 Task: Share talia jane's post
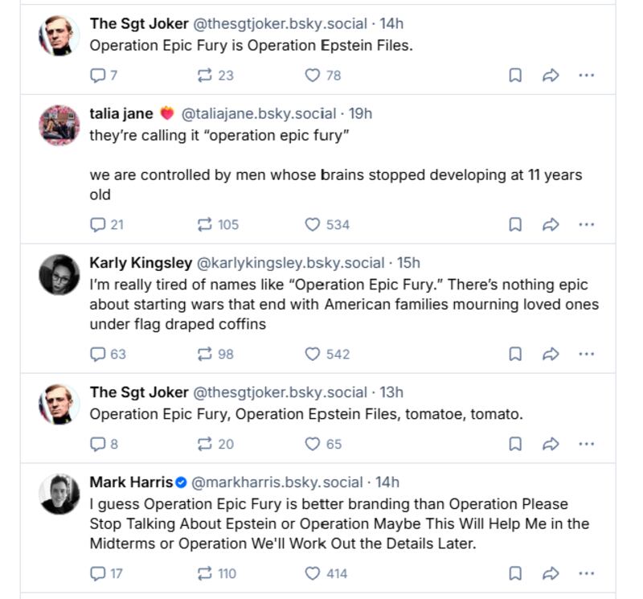pyautogui.click(x=550, y=225)
